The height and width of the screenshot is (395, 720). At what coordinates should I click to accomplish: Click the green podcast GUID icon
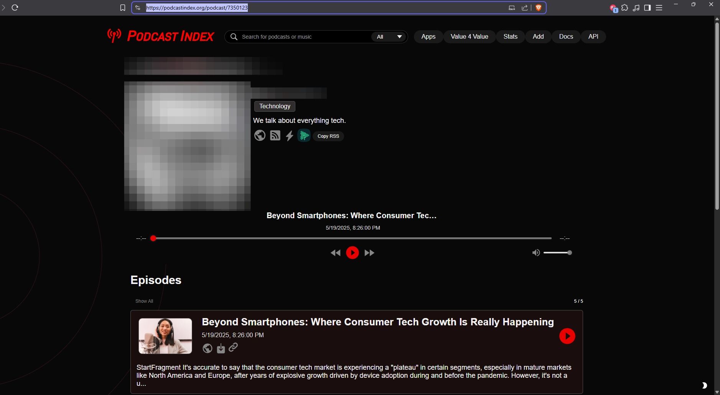click(x=304, y=135)
